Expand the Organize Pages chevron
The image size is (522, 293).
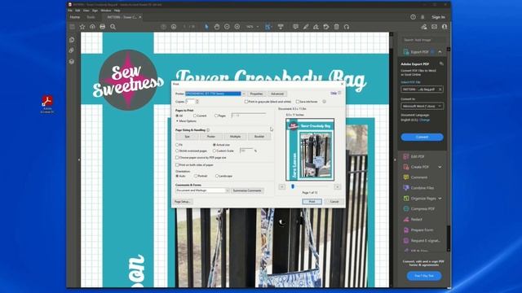(440, 199)
